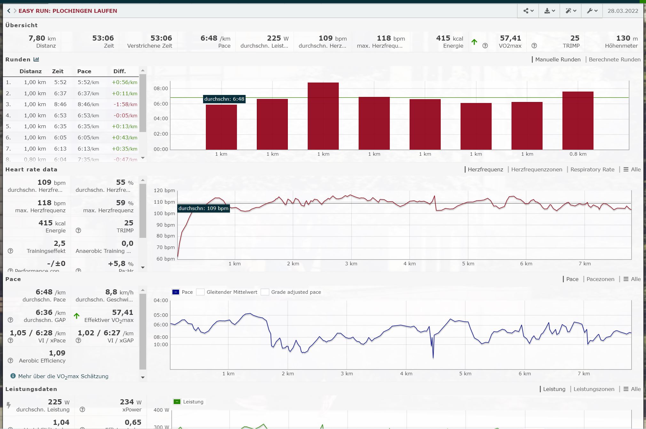This screenshot has width=646, height=429.
Task: Switch to Berechnete Runden tab
Action: pos(614,59)
